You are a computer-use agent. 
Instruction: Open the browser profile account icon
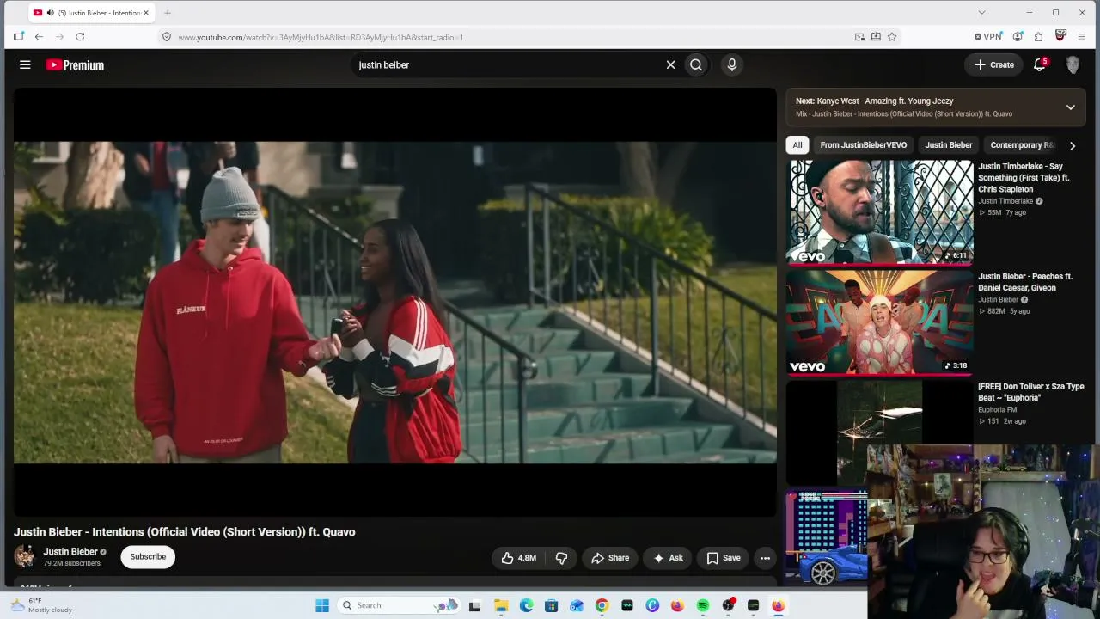[1017, 37]
